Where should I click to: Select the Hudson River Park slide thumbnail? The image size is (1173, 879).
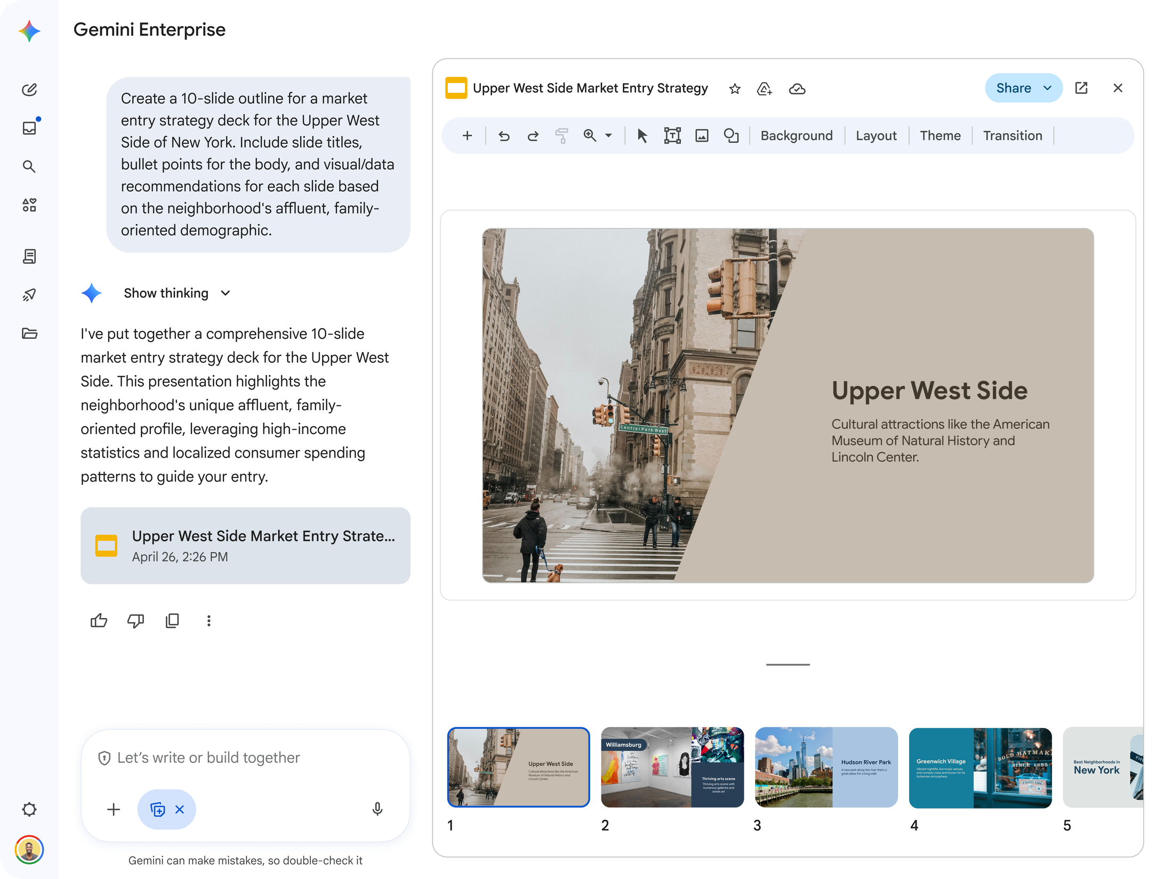(x=826, y=767)
